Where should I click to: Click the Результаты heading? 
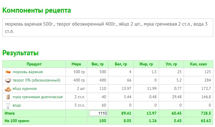pos(20,53)
